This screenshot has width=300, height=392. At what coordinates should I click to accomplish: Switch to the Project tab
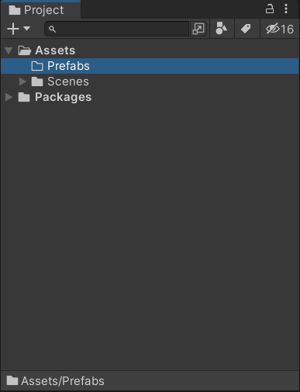coord(40,10)
